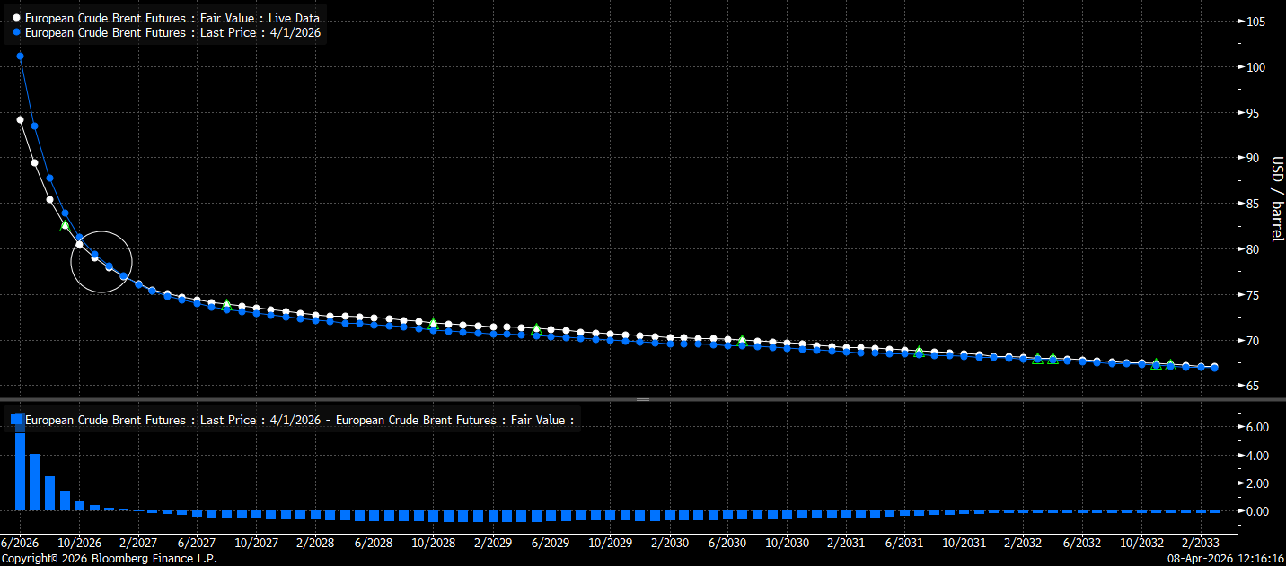
Task: Toggle the lower panel spread series legend
Action: coord(298,420)
